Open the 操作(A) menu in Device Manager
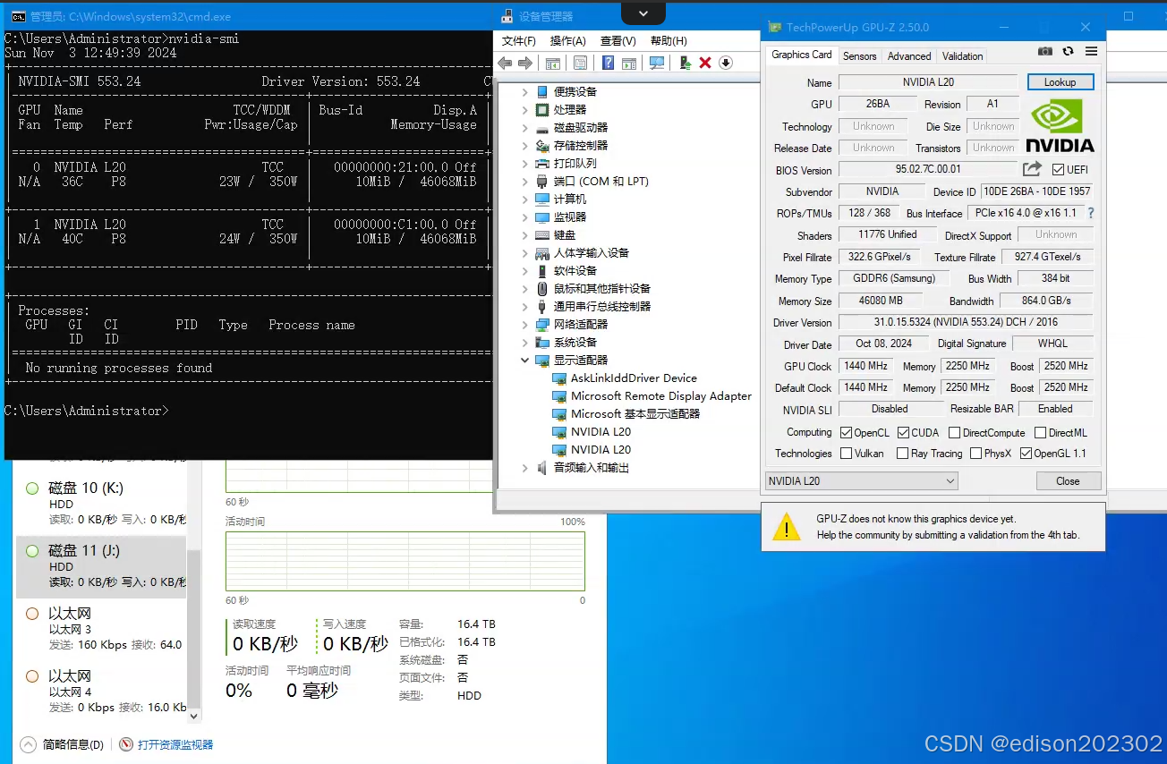The width and height of the screenshot is (1167, 764). point(567,41)
